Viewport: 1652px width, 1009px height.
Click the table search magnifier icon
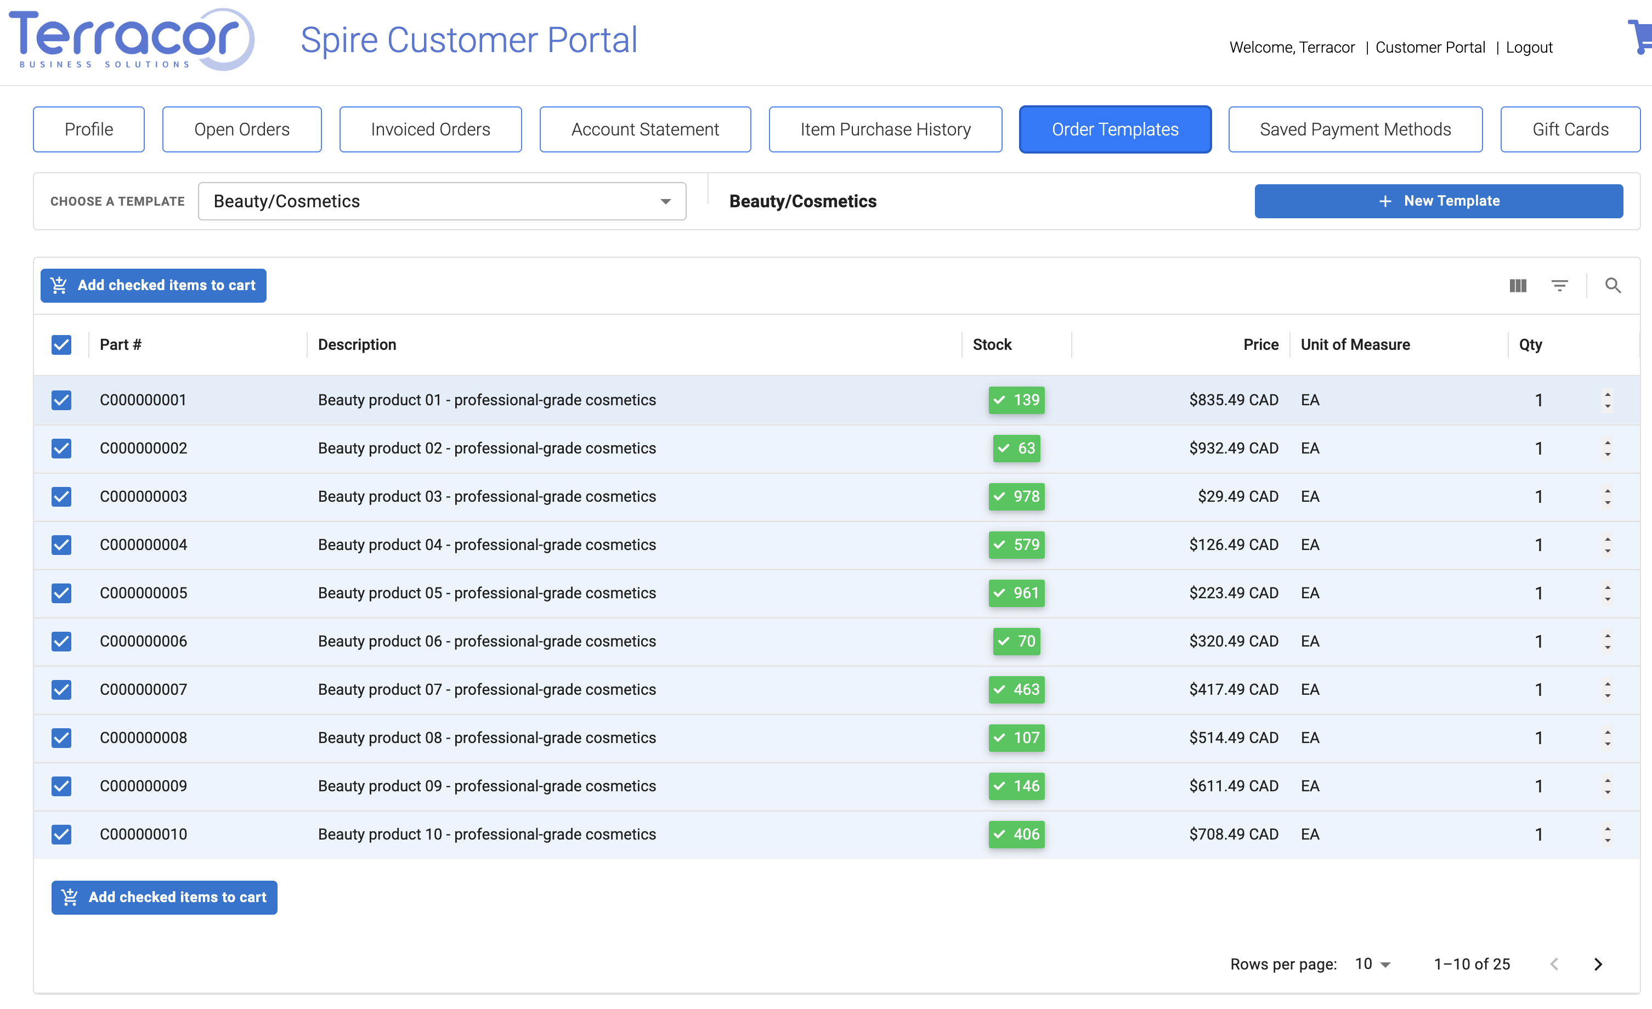(x=1613, y=286)
